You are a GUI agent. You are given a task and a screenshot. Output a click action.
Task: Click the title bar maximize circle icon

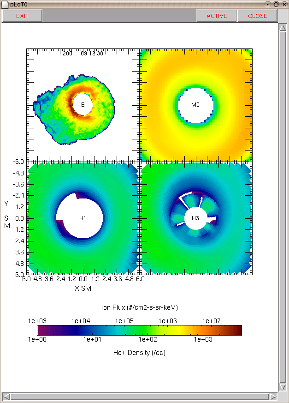click(276, 4)
